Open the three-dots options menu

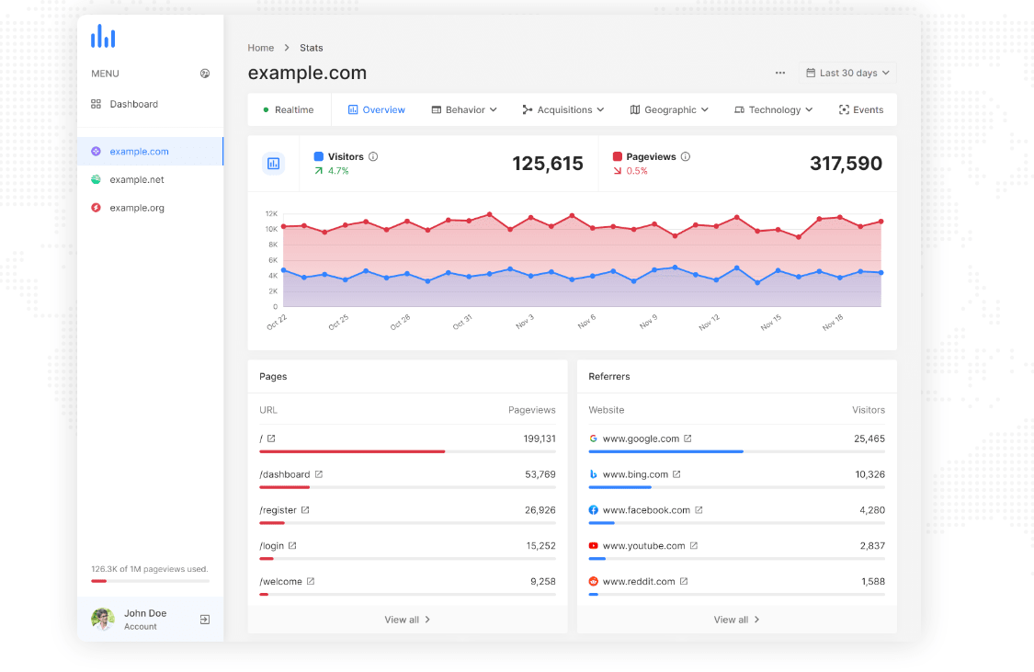click(x=780, y=74)
